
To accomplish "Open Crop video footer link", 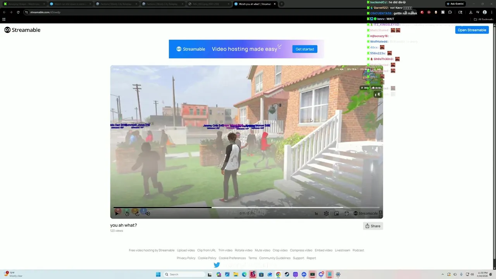I will coord(280,250).
